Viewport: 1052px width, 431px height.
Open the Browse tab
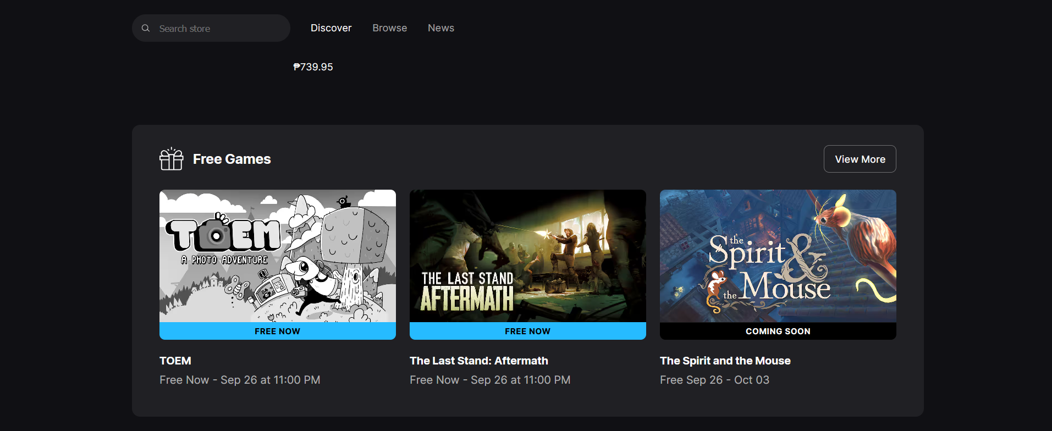(389, 28)
